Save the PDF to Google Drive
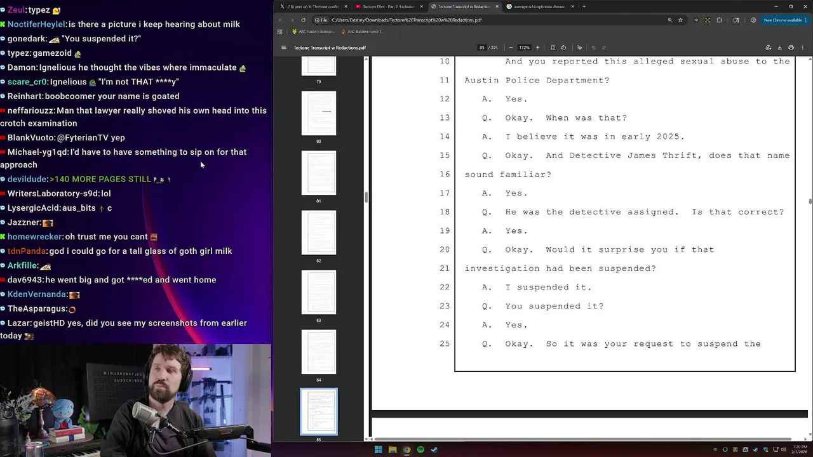 click(x=768, y=48)
